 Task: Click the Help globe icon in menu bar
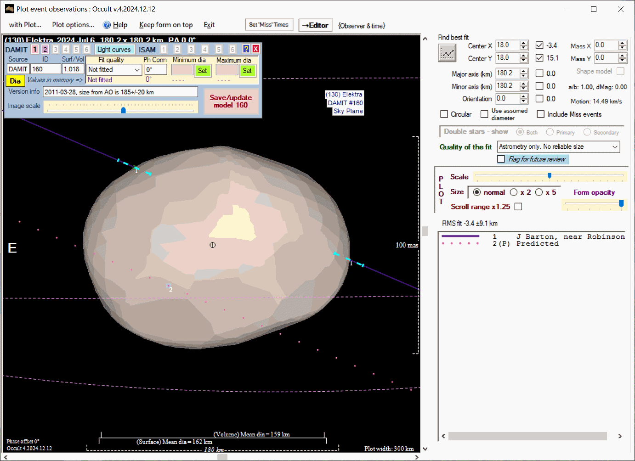coord(107,25)
